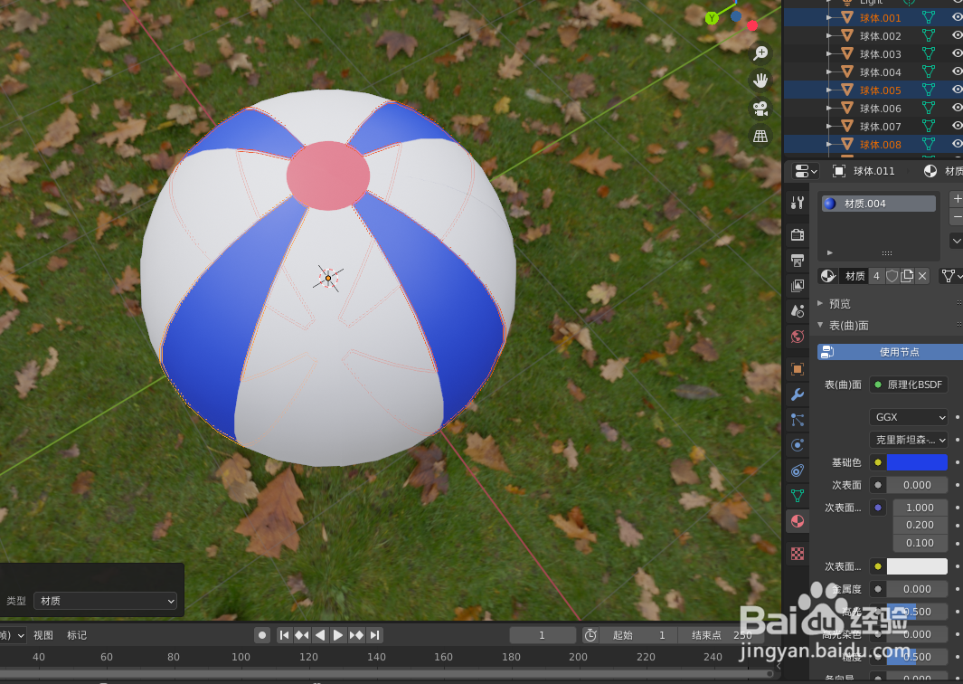Hide 球体.006 using its eye icon
The image size is (963, 684).
click(956, 108)
